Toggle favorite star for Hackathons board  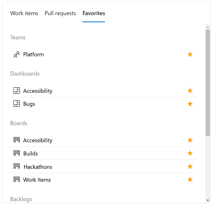190,167
